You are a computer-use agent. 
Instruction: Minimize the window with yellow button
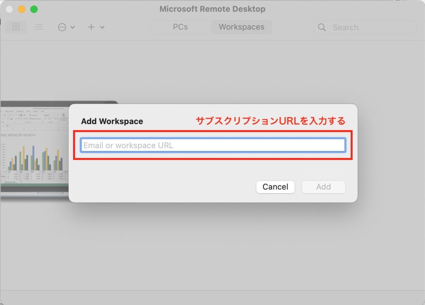point(22,9)
